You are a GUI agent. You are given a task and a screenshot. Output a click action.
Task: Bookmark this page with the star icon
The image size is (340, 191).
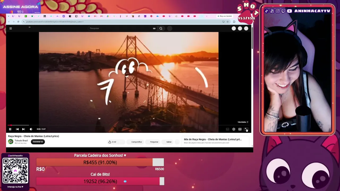[x=227, y=22]
